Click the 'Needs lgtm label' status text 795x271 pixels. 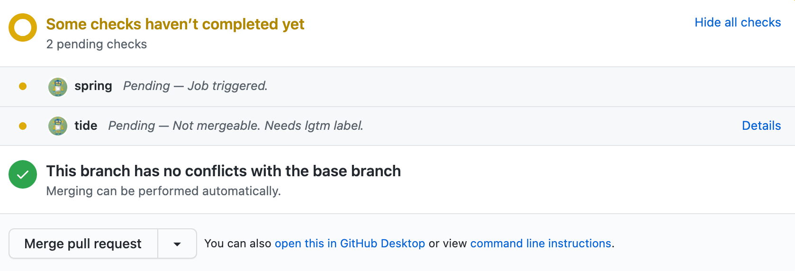[x=313, y=126]
